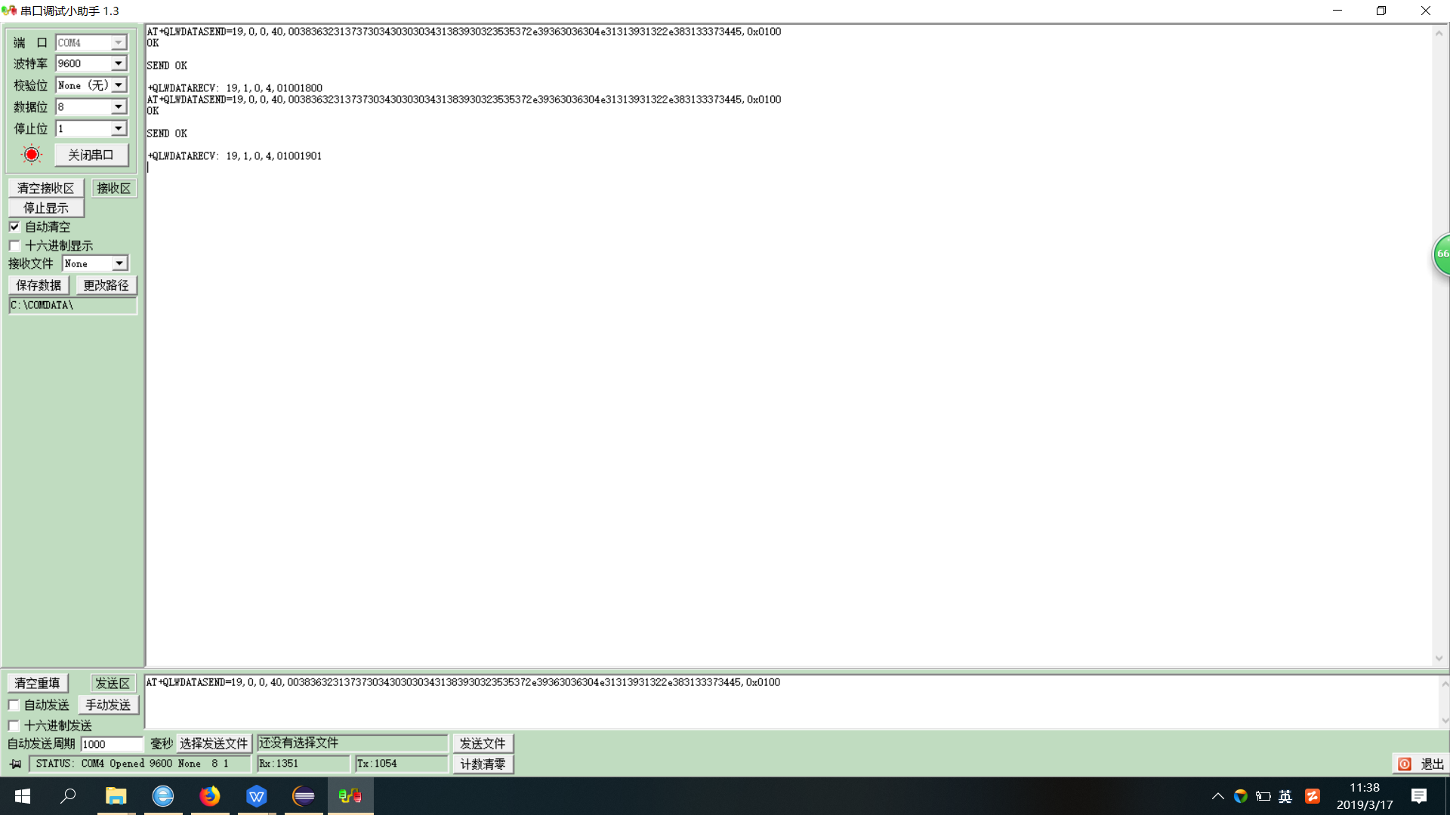
Task: Expand the 校验位 parity dropdown
Action: tap(119, 85)
